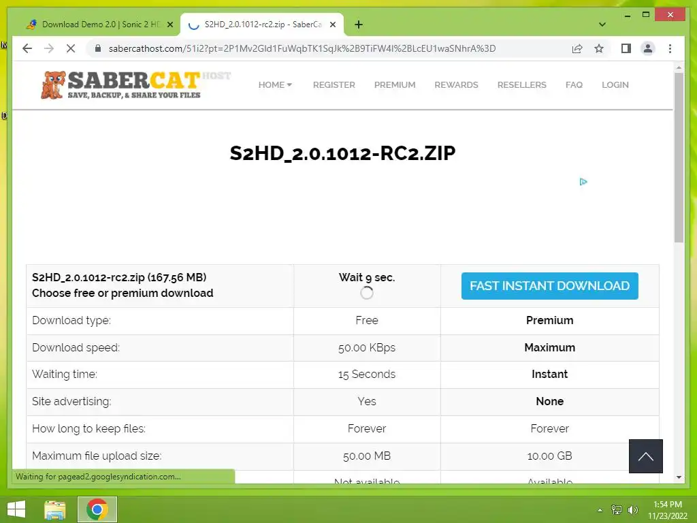This screenshot has height=523, width=697.
Task: Bookmark this page with the star icon
Action: pos(599,48)
